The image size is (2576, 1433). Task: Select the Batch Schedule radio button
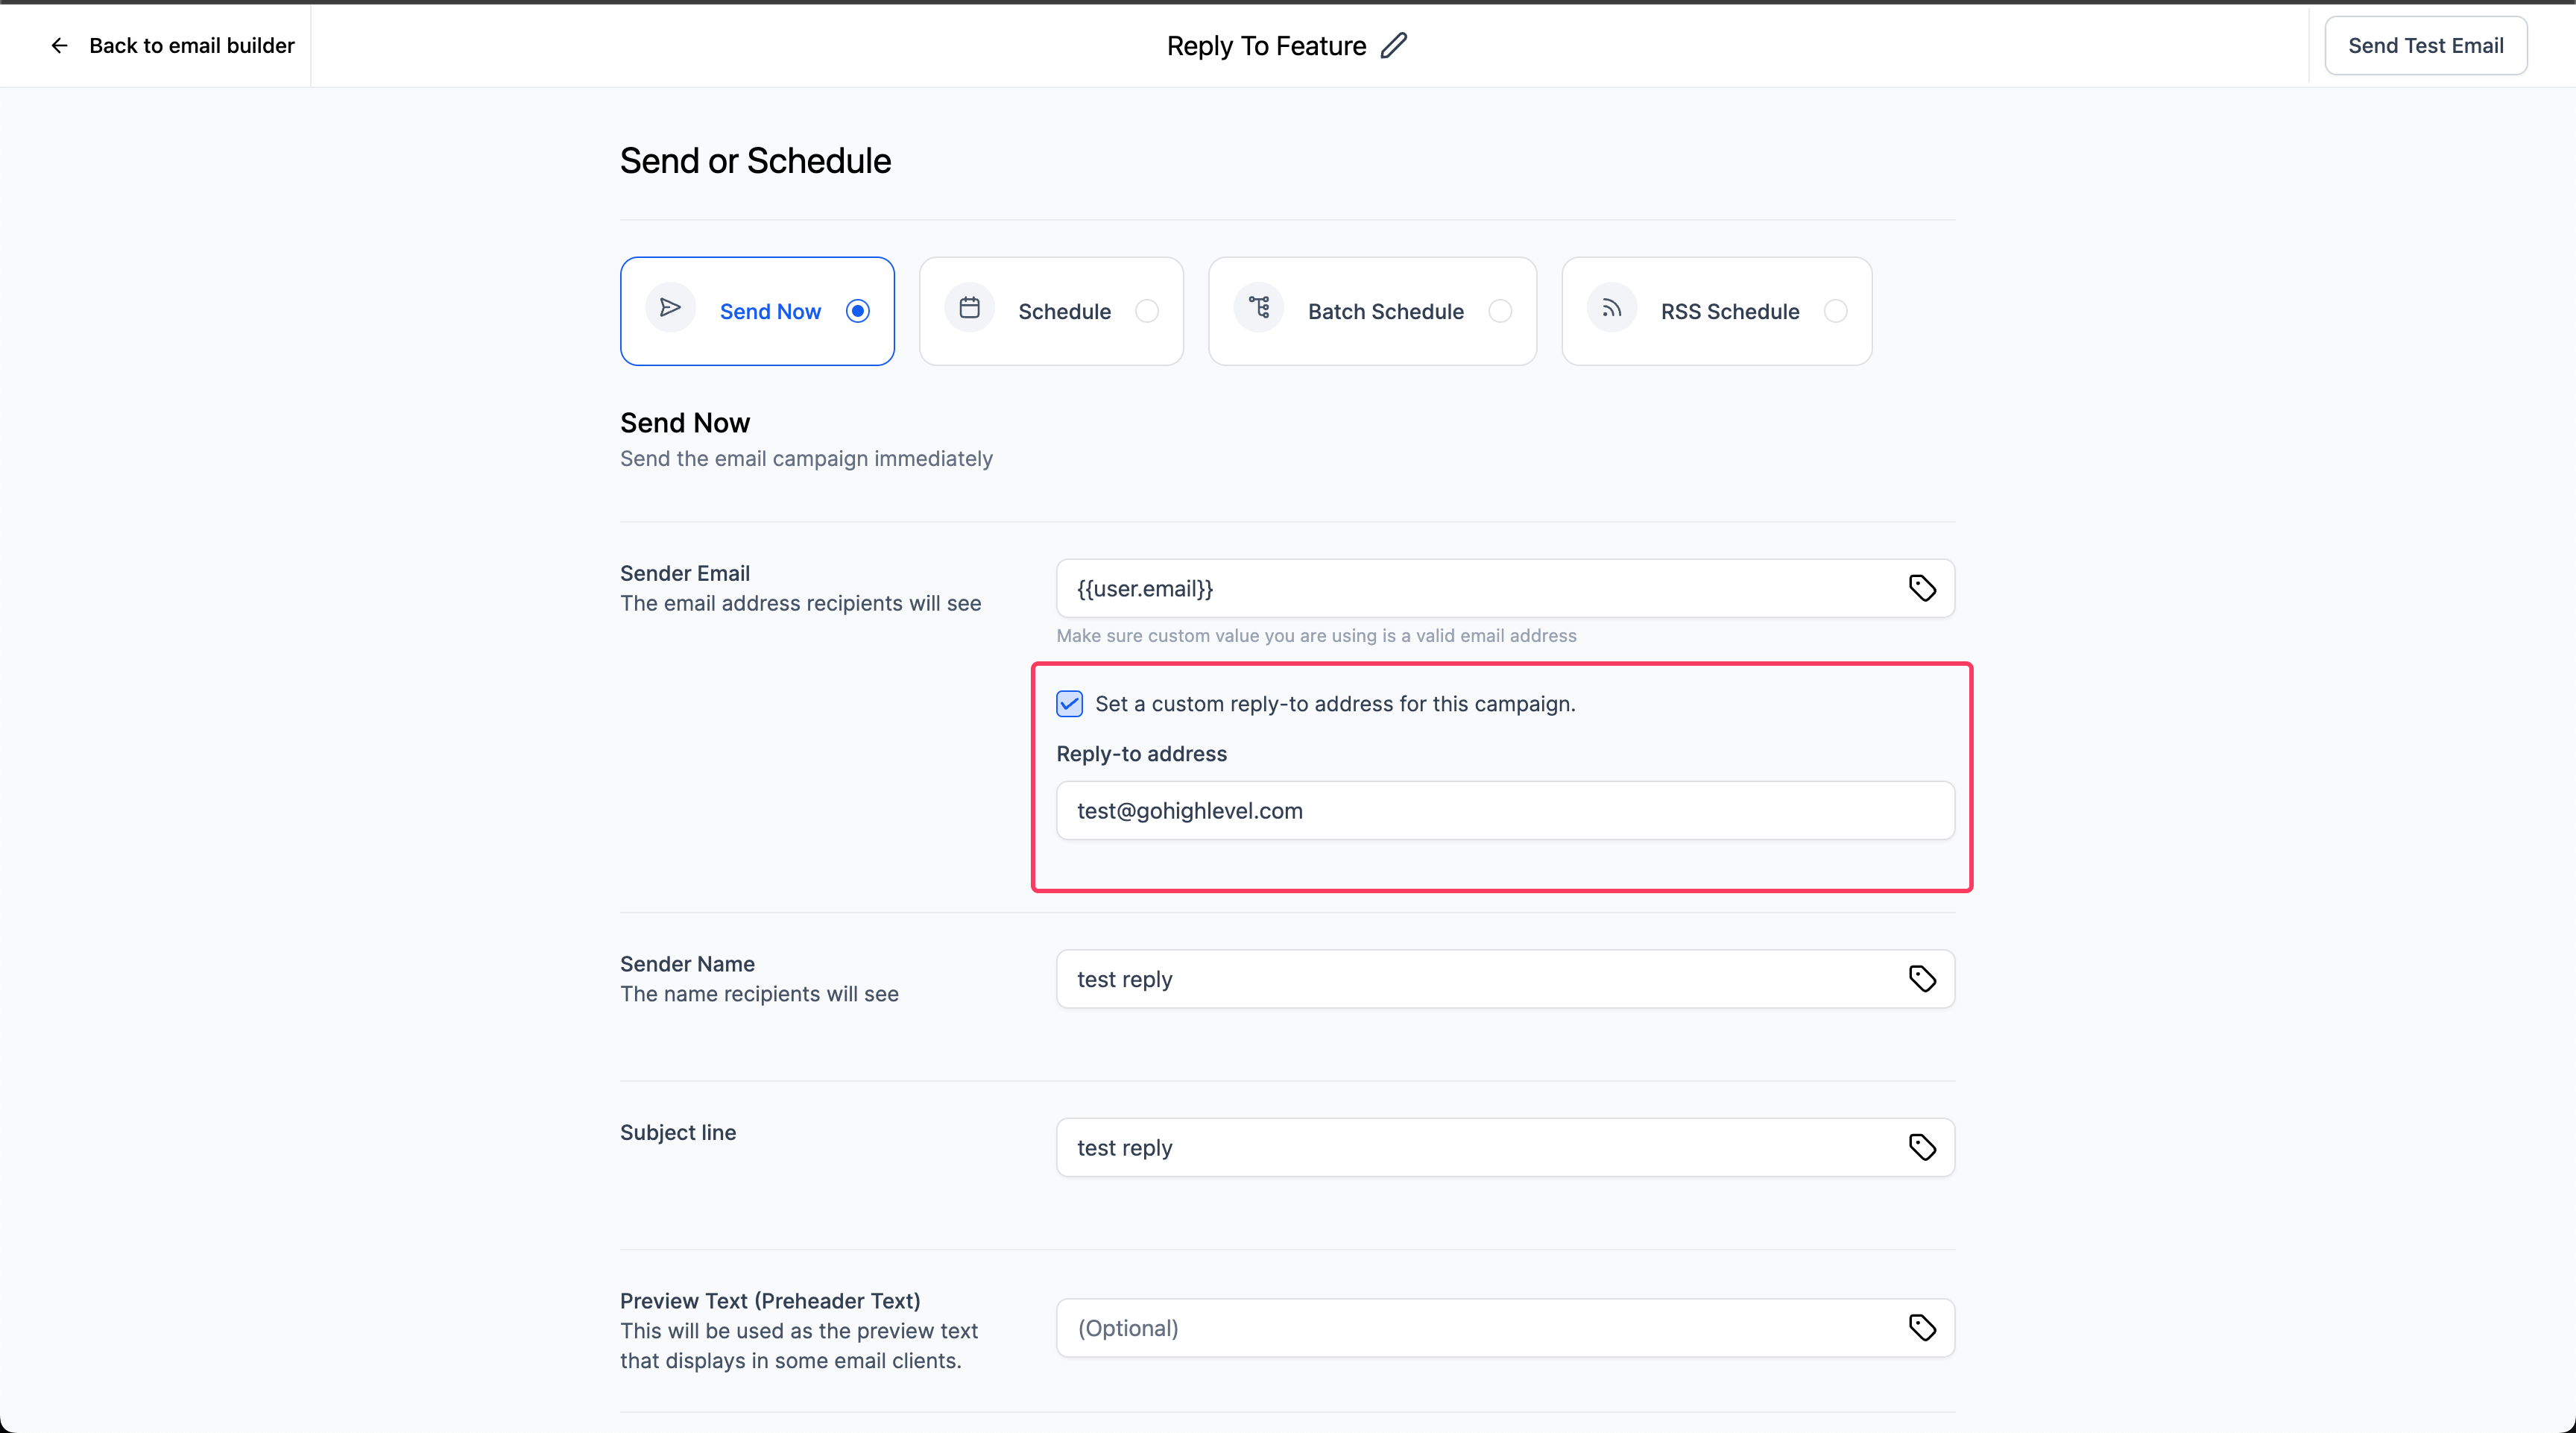click(x=1500, y=311)
